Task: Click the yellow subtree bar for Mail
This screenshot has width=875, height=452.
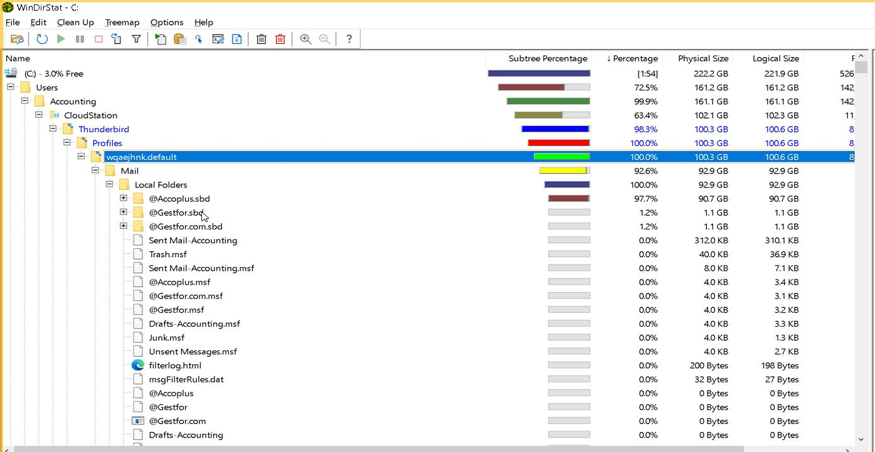Action: 563,171
